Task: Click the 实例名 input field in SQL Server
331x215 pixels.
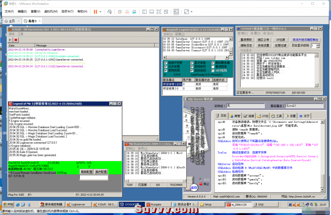Action: click(x=245, y=106)
